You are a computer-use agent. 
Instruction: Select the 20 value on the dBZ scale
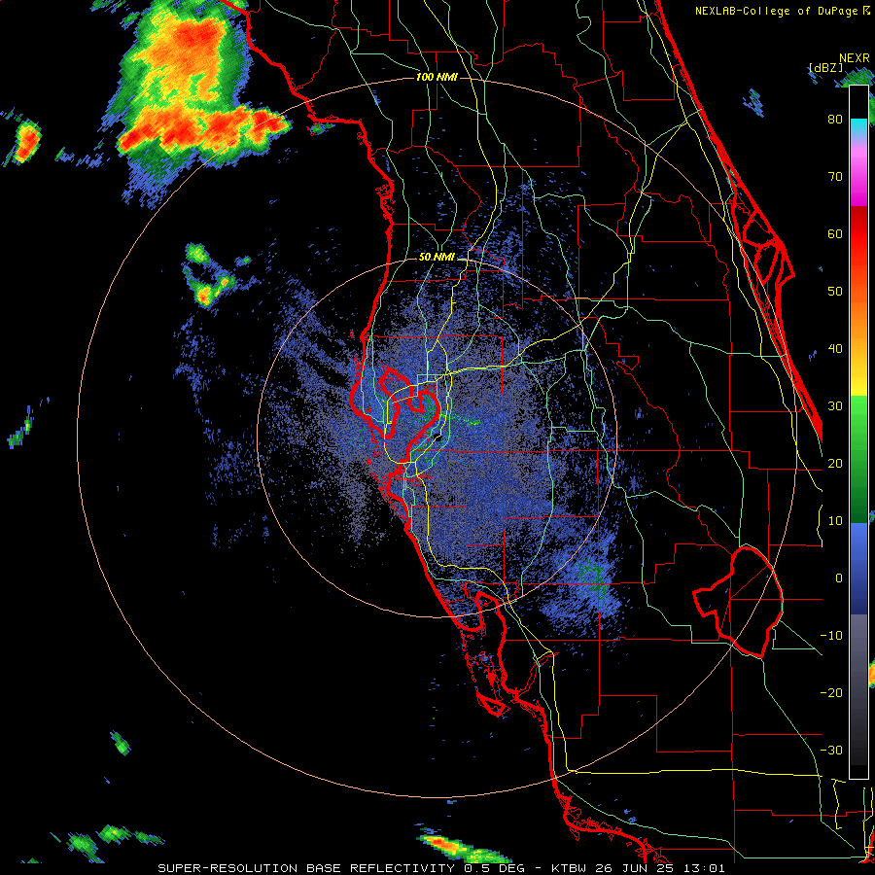click(835, 463)
